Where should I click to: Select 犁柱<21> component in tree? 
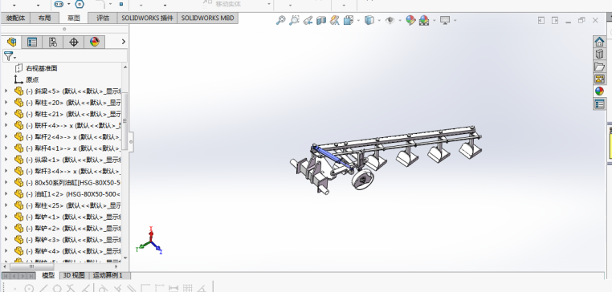(73, 114)
